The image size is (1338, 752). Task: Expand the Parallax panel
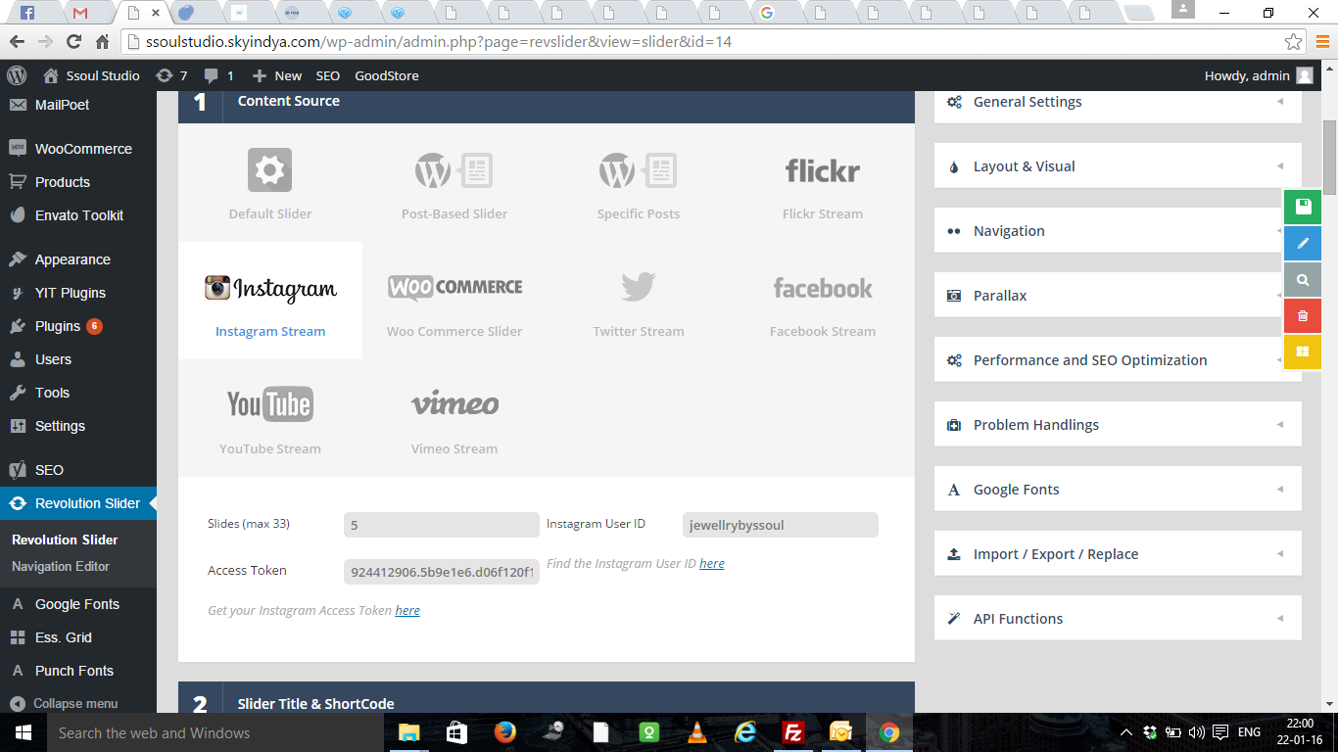1118,296
